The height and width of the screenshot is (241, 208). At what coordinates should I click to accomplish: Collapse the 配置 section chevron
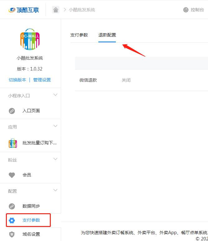pyautogui.click(x=55, y=190)
